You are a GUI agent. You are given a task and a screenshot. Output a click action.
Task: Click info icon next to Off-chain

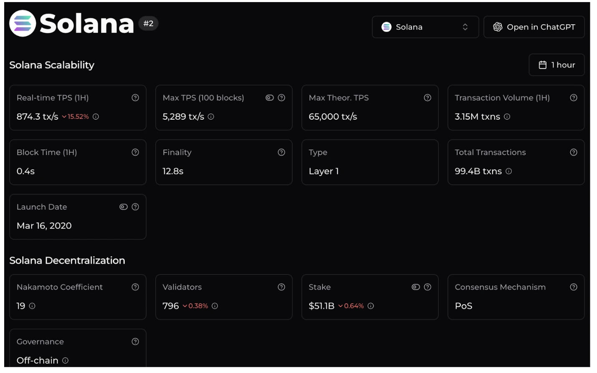(65, 360)
